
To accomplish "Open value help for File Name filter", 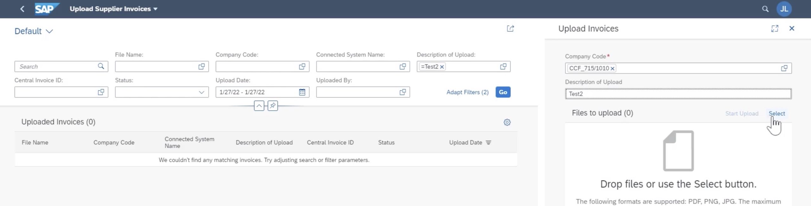I will coord(201,67).
